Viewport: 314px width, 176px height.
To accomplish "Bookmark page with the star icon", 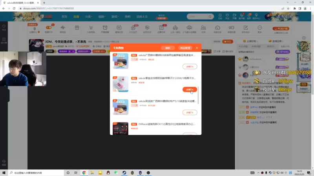I will tap(288, 8).
